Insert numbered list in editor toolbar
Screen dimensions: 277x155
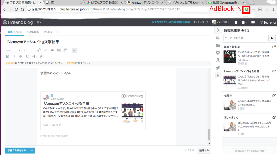pyautogui.click(x=32, y=50)
